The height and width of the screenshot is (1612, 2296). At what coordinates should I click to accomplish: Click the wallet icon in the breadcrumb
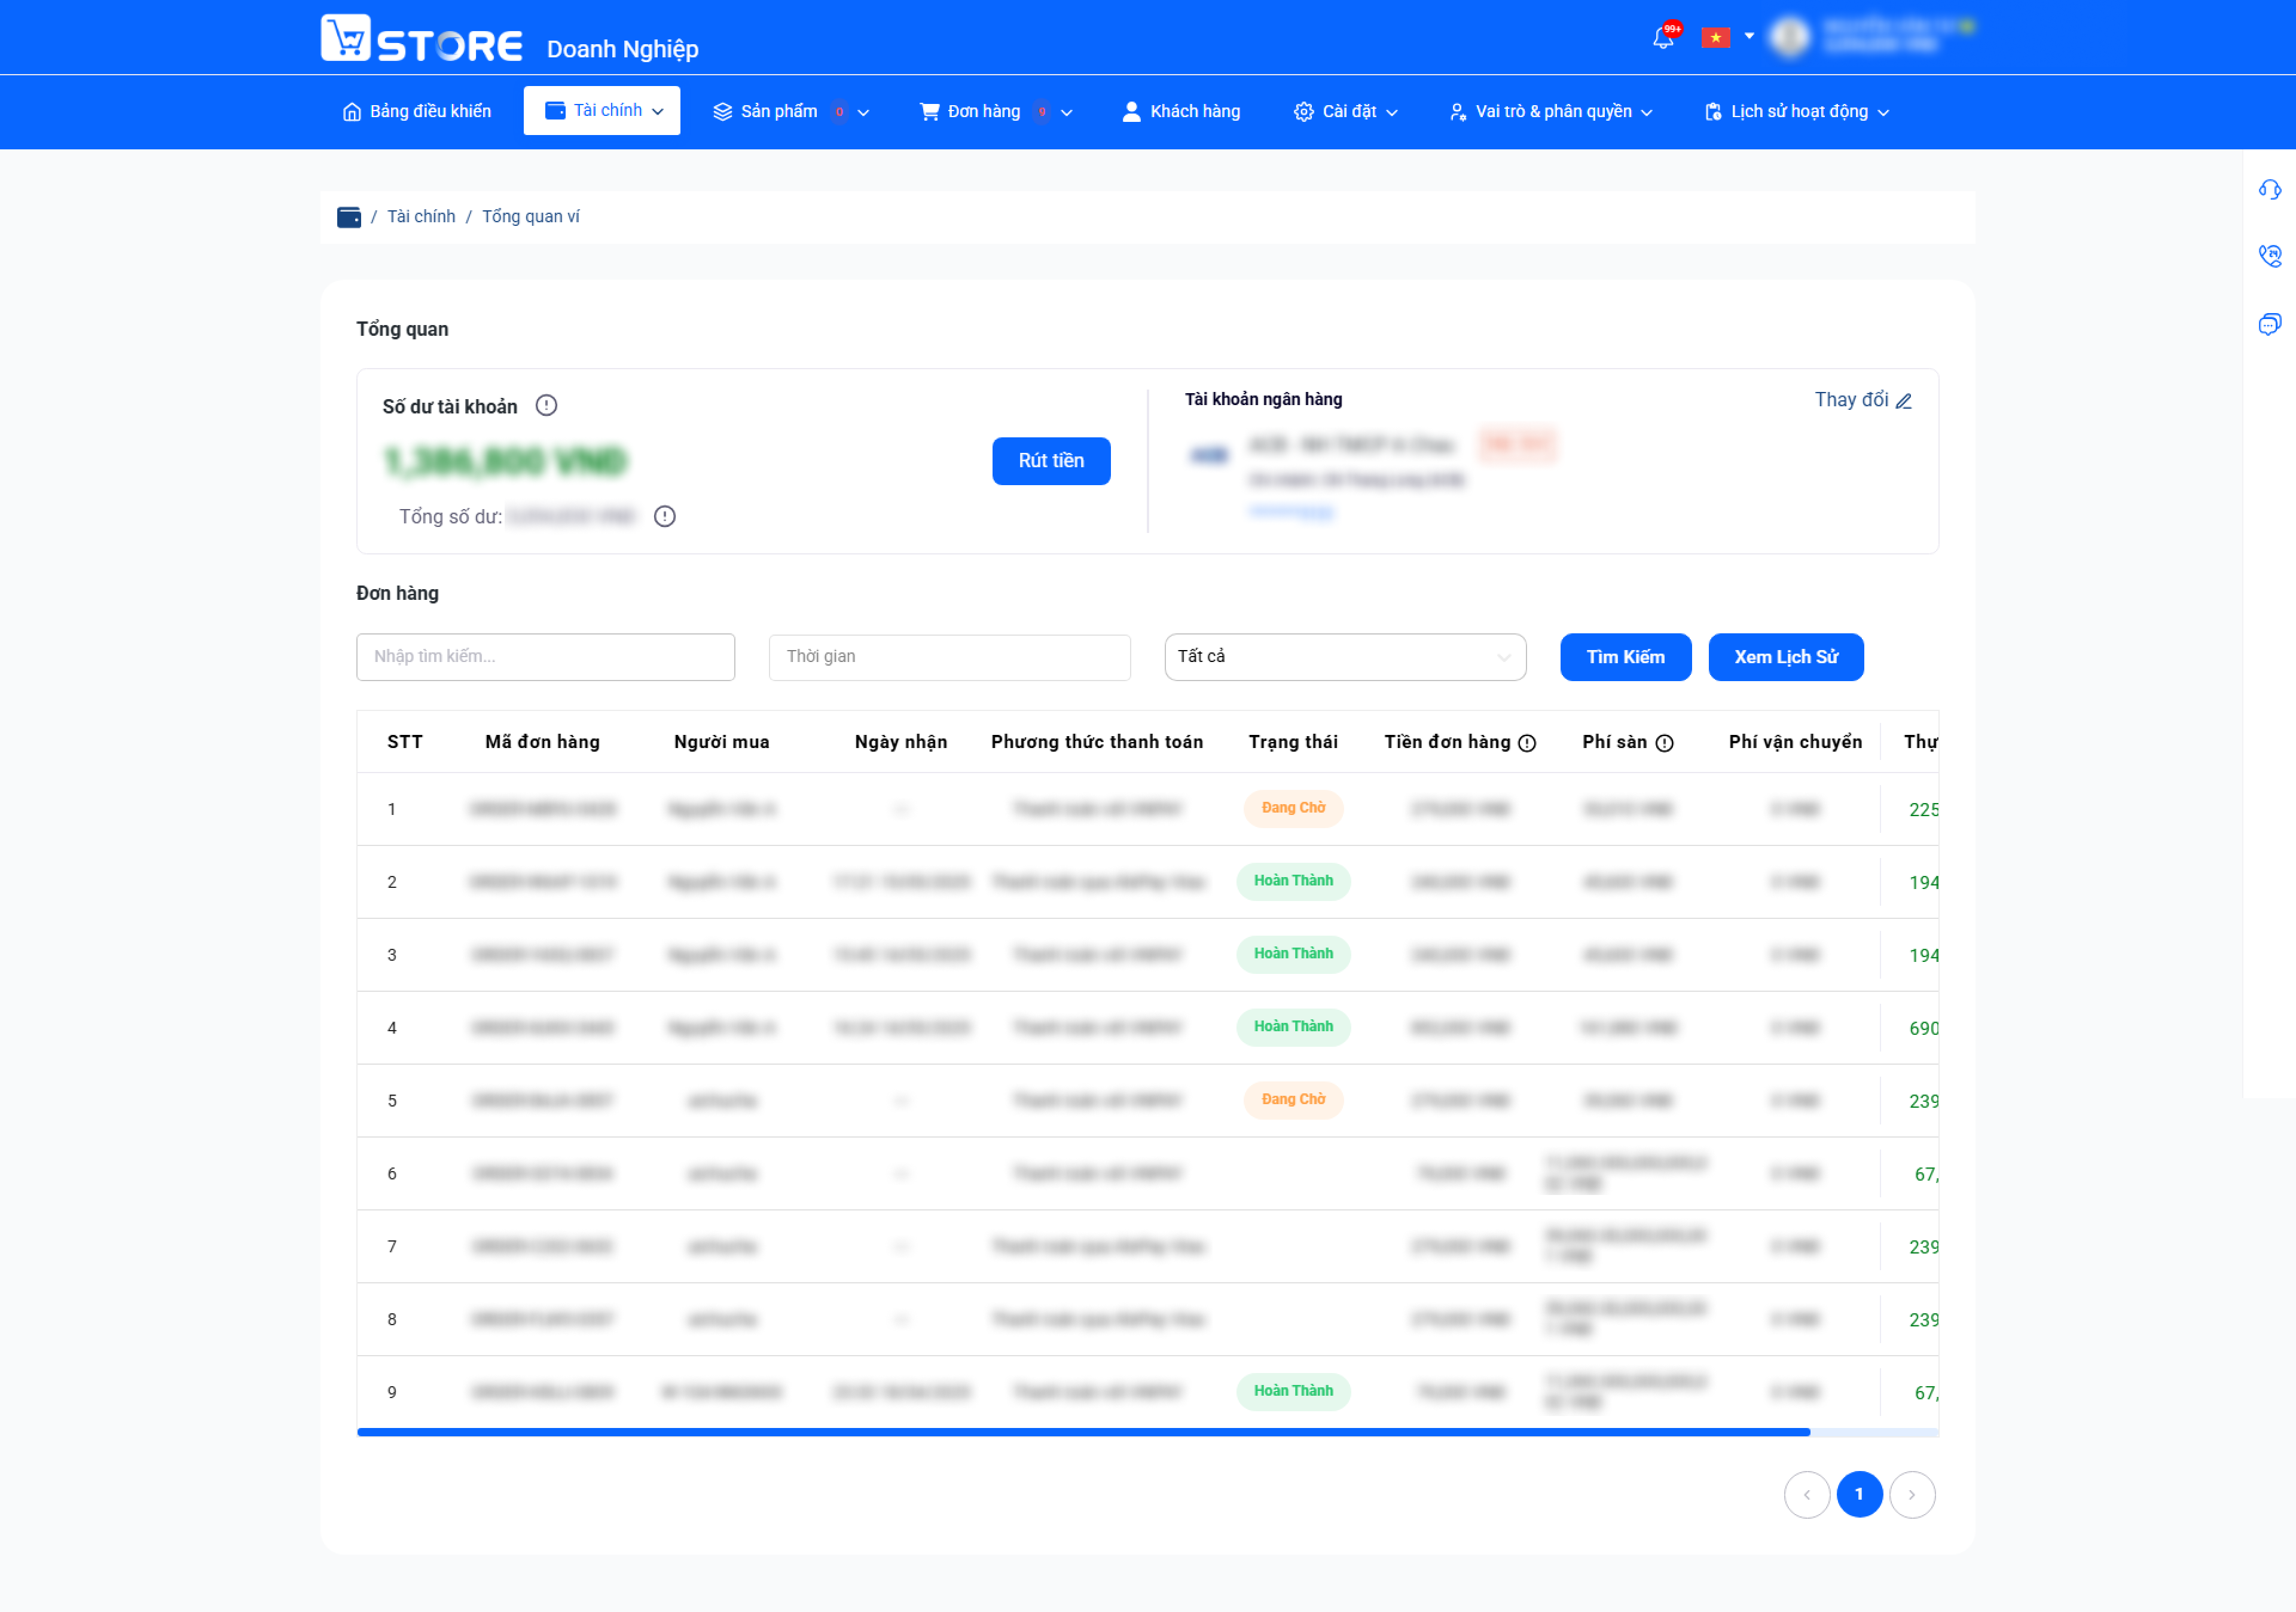349,217
